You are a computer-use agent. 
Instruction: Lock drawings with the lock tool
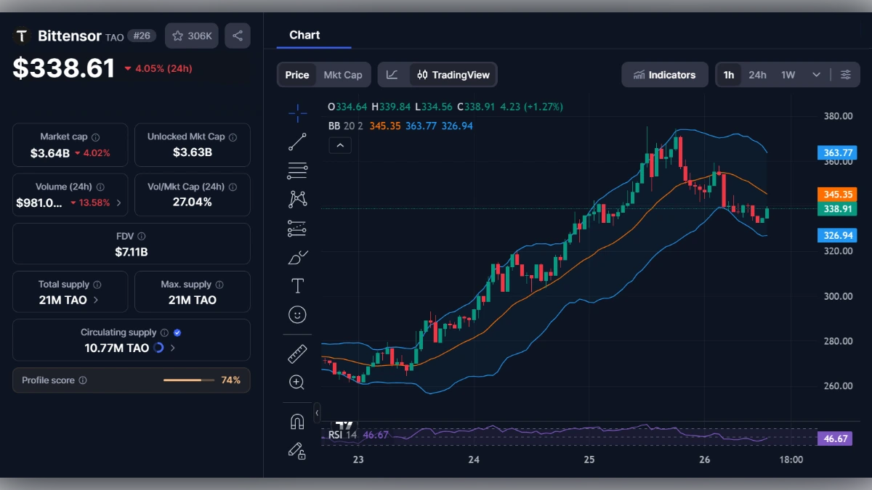297,452
